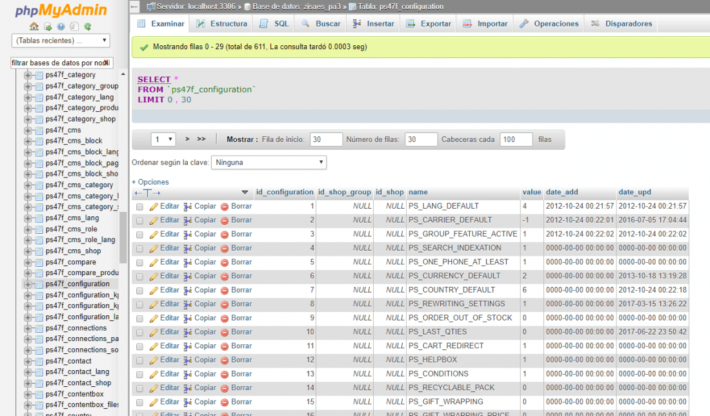Click the Número de filas input field
Viewport: 710px width, 416px height.
[x=421, y=140]
